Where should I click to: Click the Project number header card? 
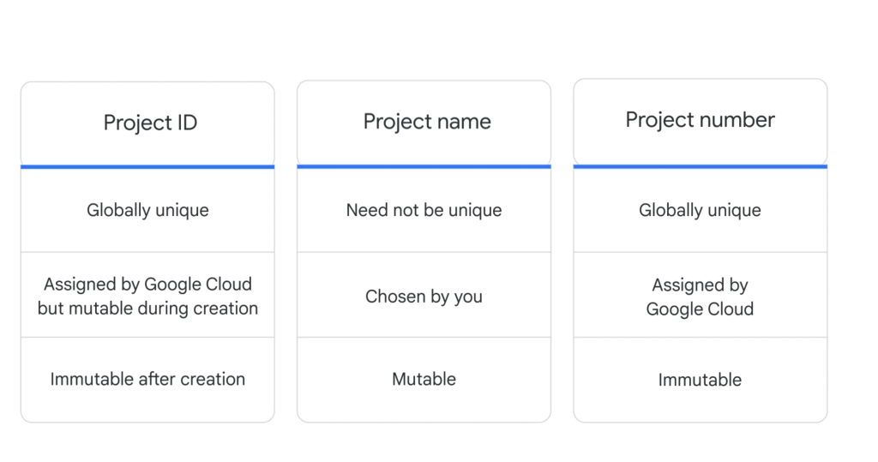point(700,121)
